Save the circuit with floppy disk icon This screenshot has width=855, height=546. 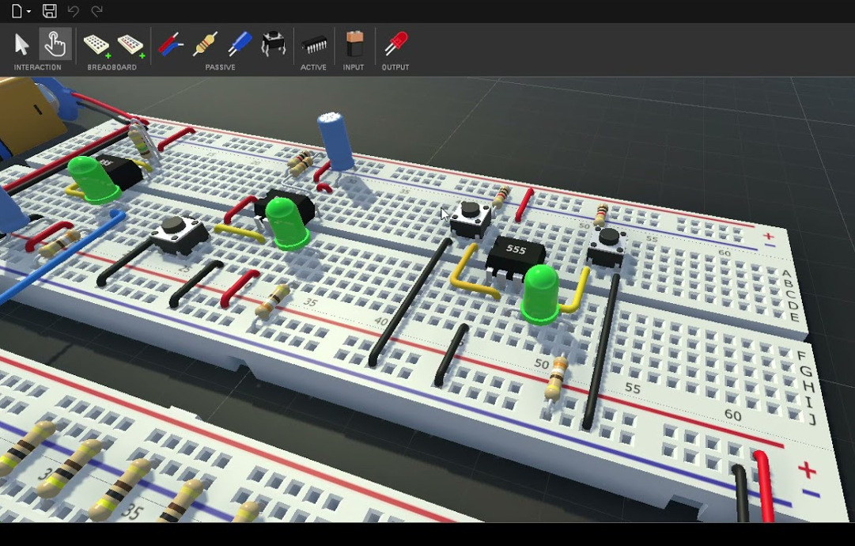pyautogui.click(x=49, y=11)
